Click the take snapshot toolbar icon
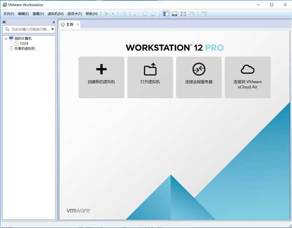Screen dimensions: 292x228 136,14
